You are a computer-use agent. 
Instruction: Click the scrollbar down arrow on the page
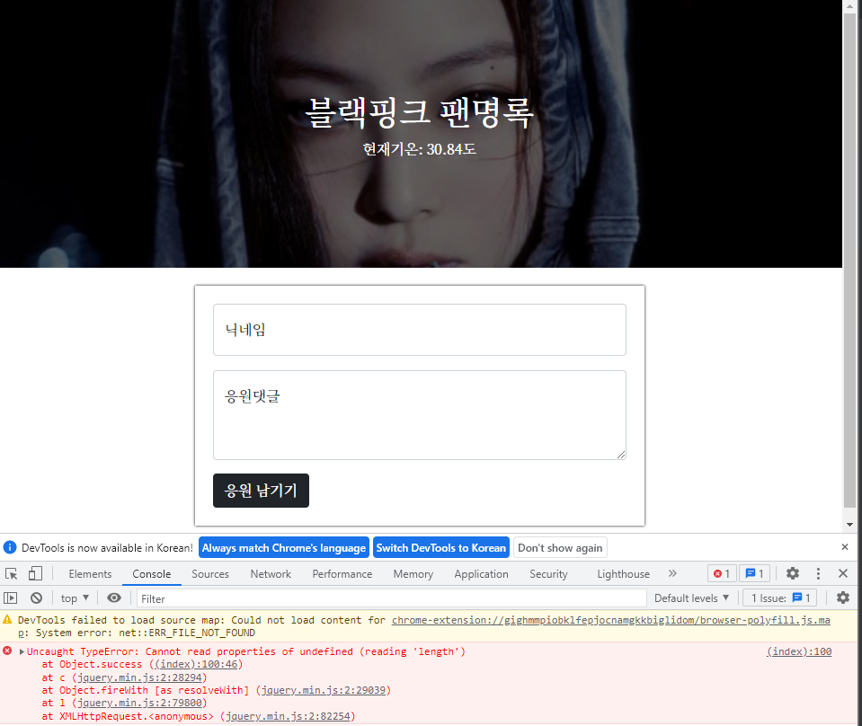coord(850,525)
